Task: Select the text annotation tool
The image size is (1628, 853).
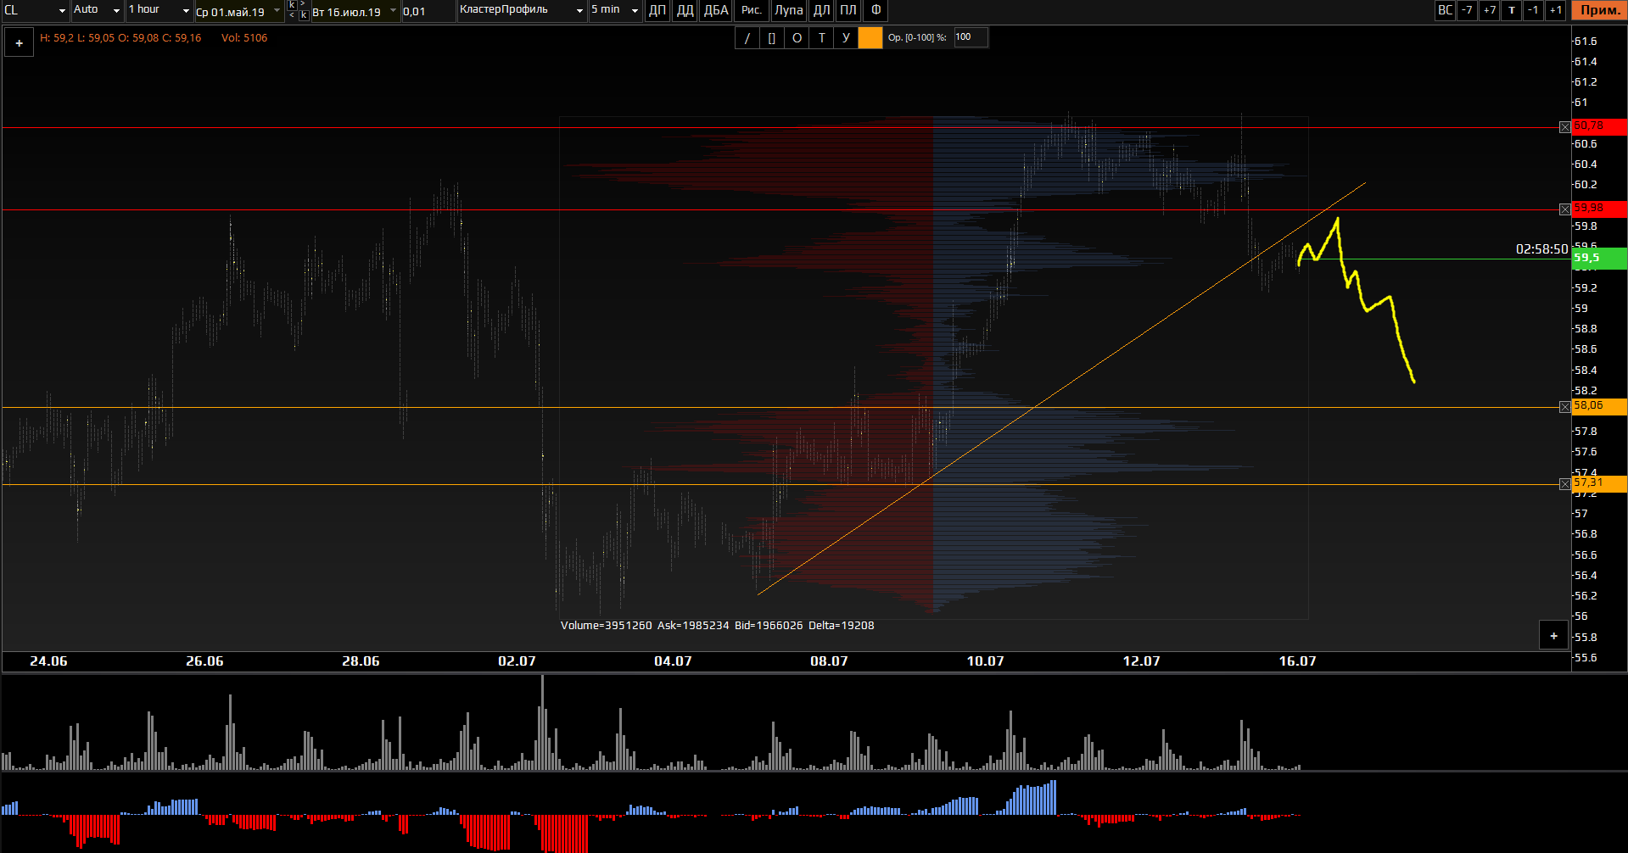Action: coord(820,37)
